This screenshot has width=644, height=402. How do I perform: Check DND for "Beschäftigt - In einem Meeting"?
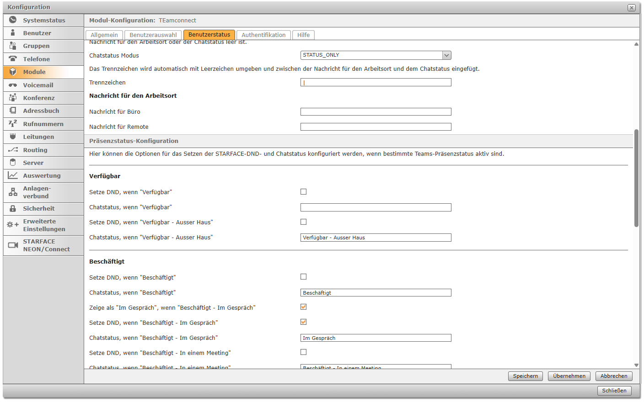tap(303, 352)
